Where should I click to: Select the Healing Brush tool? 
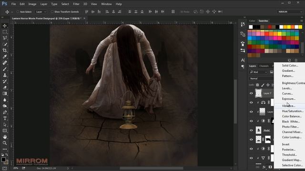tap(5, 63)
